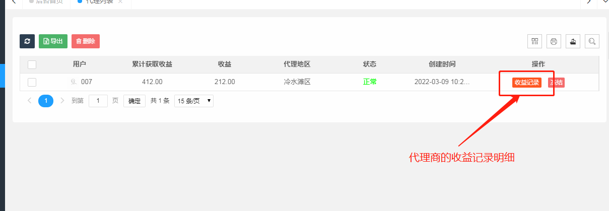This screenshot has height=211, width=609.
Task: Go to next page arrow
Action: [62, 101]
